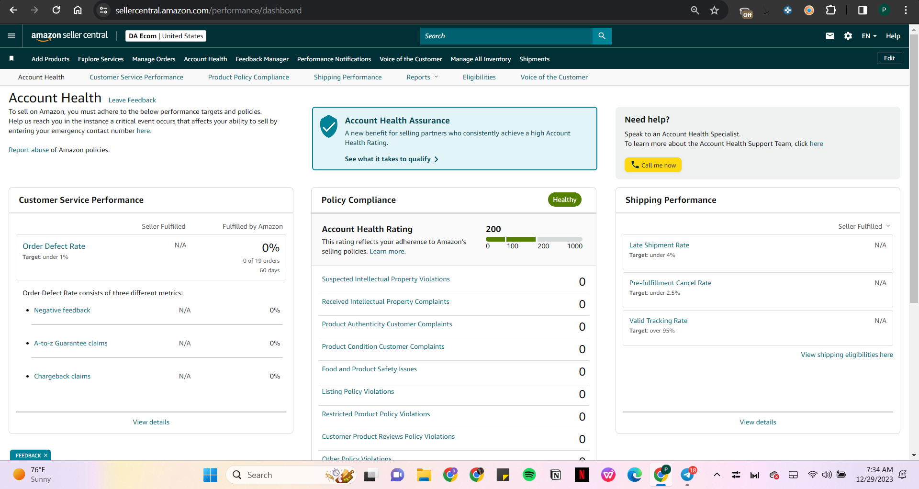Image resolution: width=919 pixels, height=489 pixels.
Task: Reload the current browser page
Action: click(56, 10)
